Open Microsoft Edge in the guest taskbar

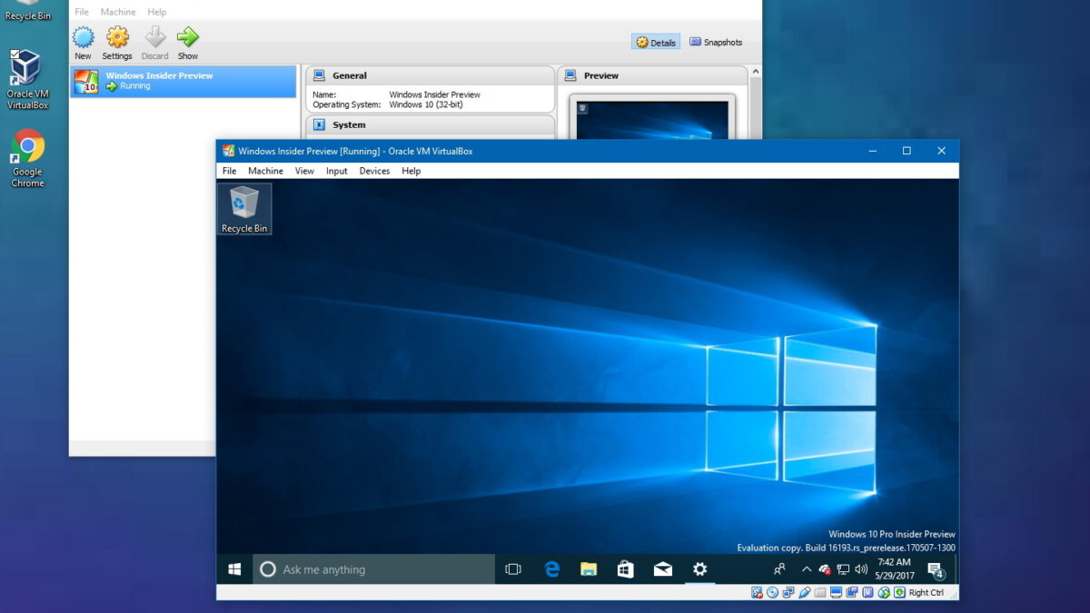click(551, 569)
